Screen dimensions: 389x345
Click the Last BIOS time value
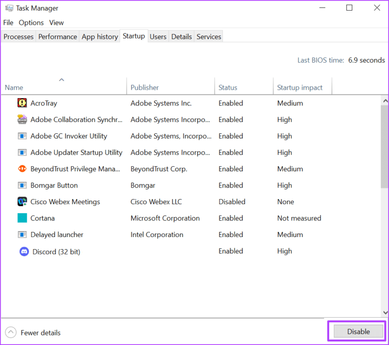pos(366,60)
